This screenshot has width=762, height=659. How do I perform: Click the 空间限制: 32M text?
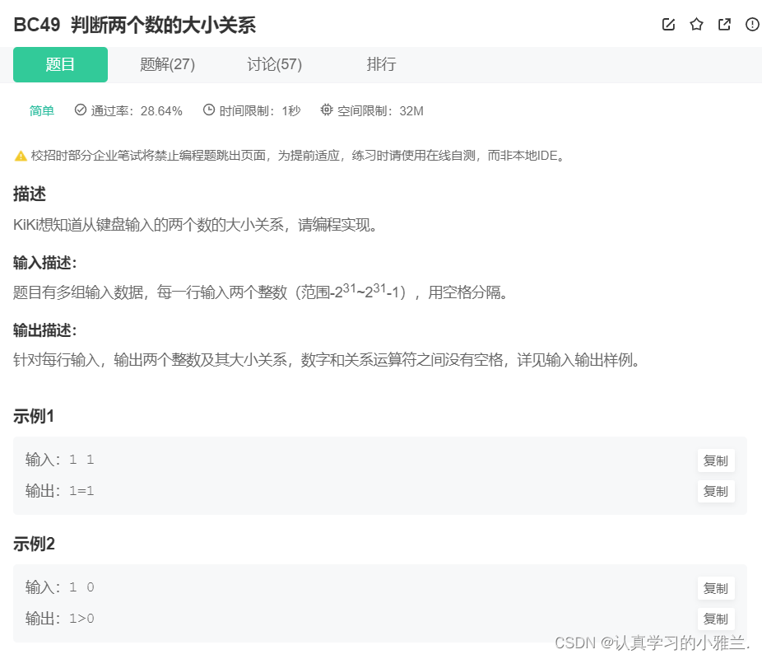tap(380, 111)
